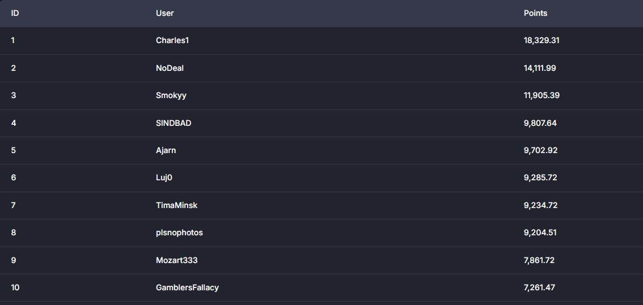Click the TimaMinsk username
The height and width of the screenshot is (305, 643).
176,205
